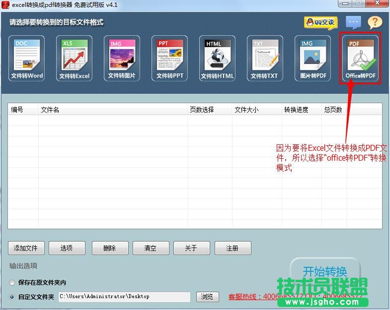Click the output folder path field
This screenshot has width=390, height=310.
[x=124, y=297]
